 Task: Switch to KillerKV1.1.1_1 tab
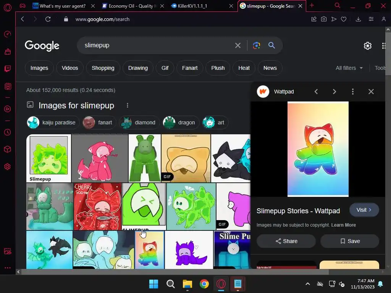(x=192, y=6)
